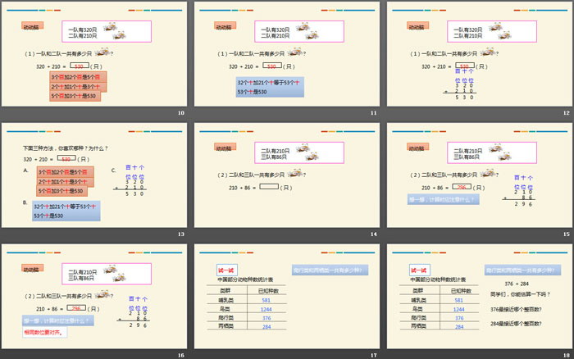Click table value 284 on slide 17
Viewport: 574px width, 359px height.
tap(266, 327)
